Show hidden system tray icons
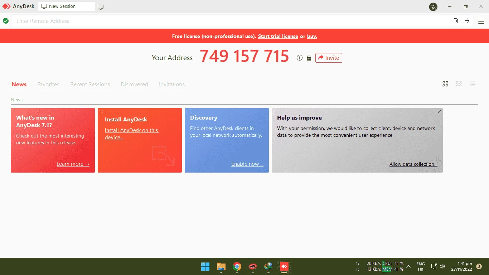The image size is (489, 275). pos(408,266)
